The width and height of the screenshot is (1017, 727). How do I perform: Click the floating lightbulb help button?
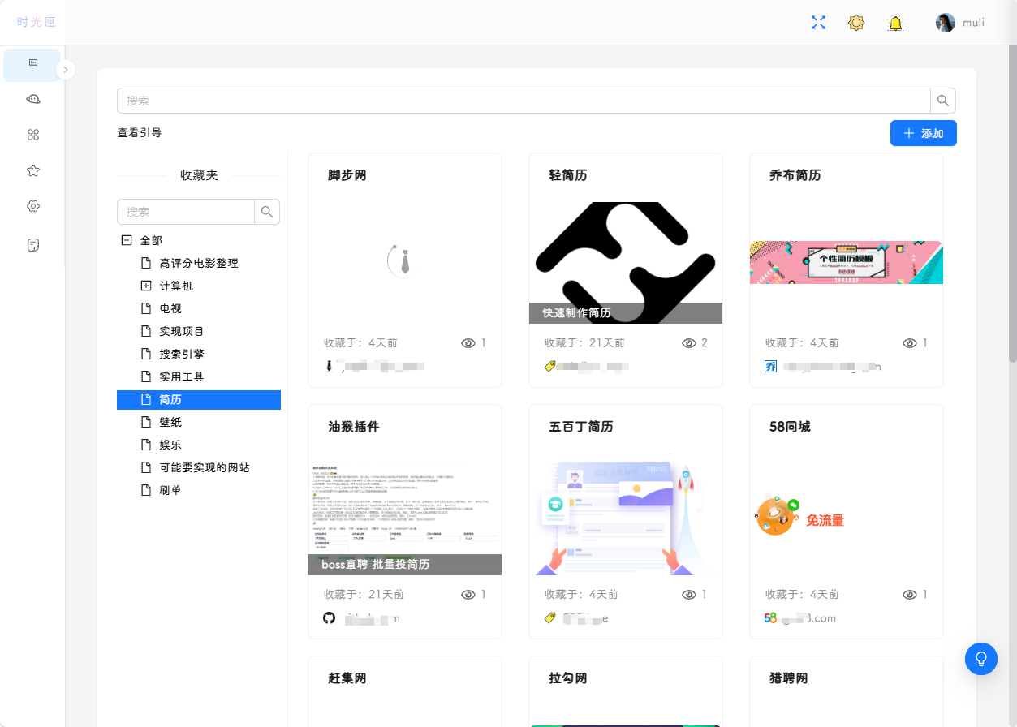[x=981, y=658]
